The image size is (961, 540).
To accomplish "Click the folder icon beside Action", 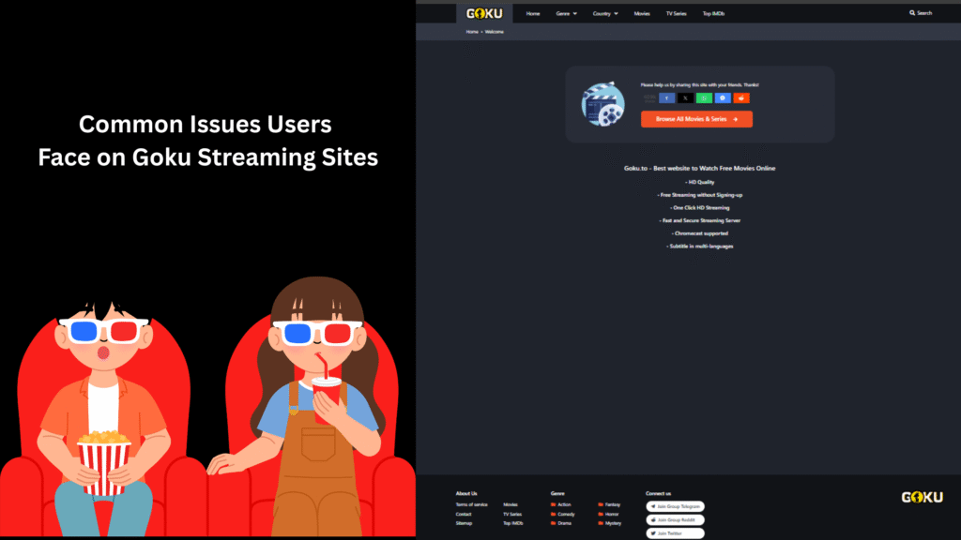I will click(554, 504).
